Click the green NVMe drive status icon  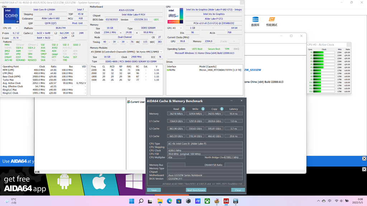[x=168, y=70]
